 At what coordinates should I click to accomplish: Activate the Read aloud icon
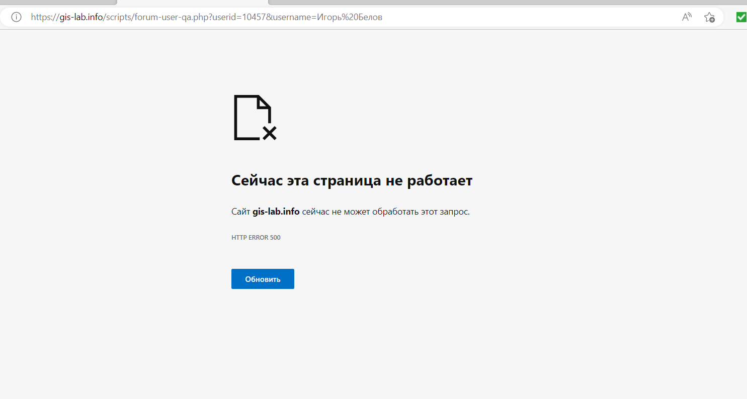coord(687,17)
